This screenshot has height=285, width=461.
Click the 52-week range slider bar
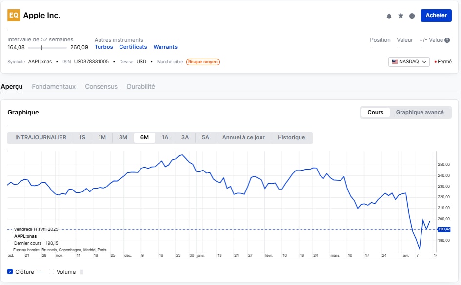click(47, 47)
